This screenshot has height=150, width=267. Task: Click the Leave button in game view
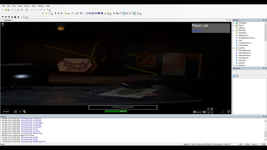[x=6, y=111]
